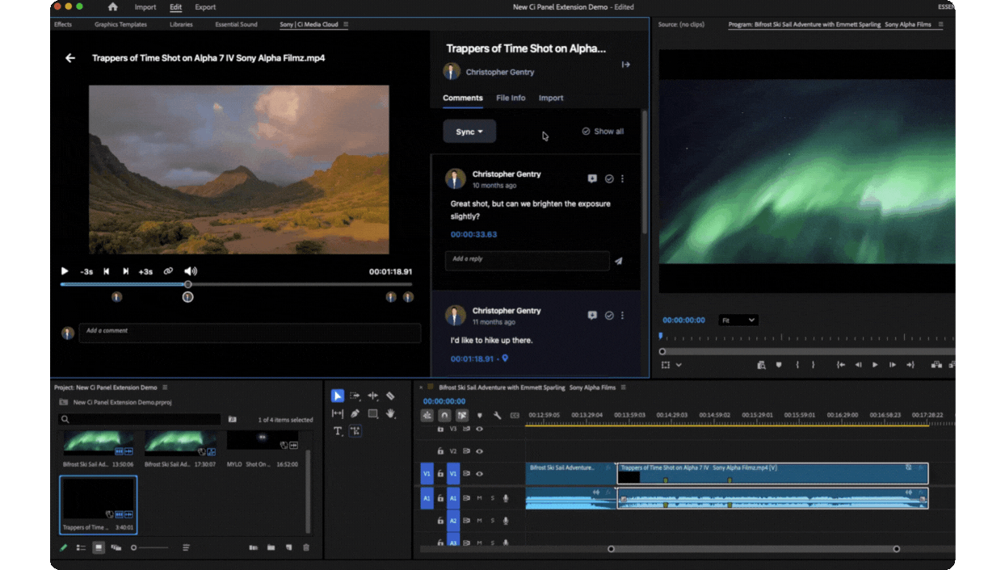The height and width of the screenshot is (570, 1005).
Task: Jump to timecode 00:00:33.63
Action: tap(473, 235)
